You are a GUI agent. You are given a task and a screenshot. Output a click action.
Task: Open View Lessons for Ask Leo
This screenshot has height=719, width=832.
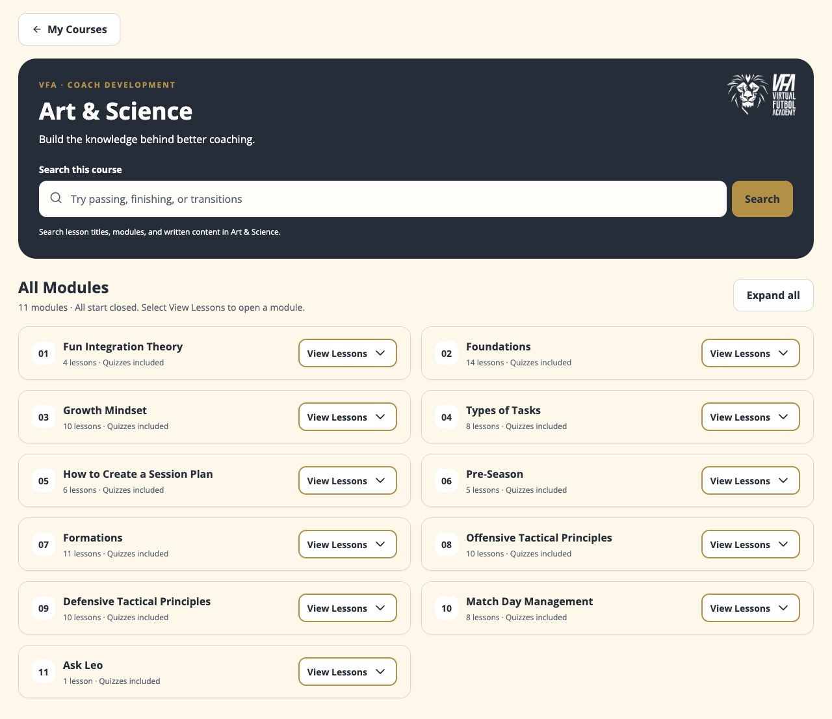click(x=348, y=672)
